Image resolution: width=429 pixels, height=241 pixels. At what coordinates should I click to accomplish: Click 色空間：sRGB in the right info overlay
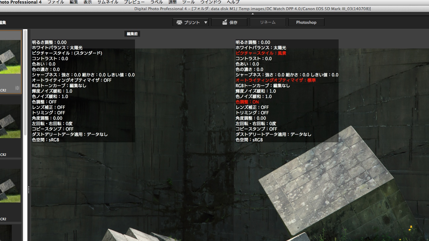(x=249, y=140)
